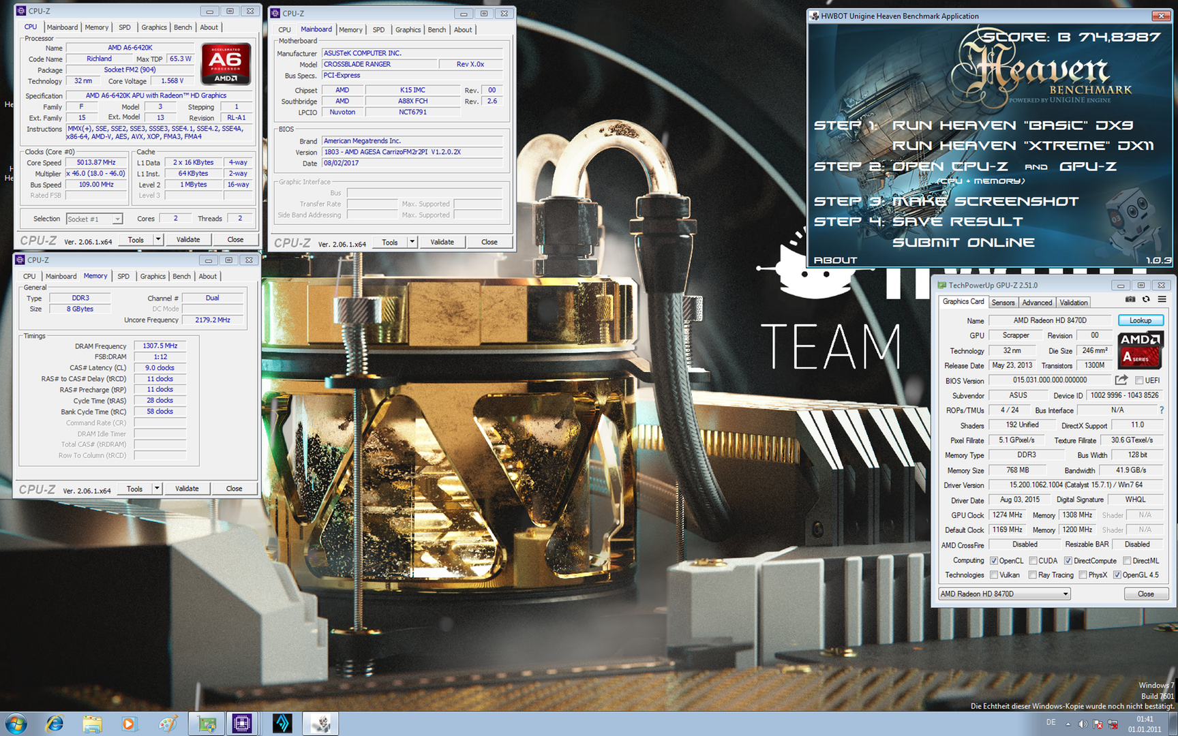Open Advanced tab in GPU-Z
1178x736 pixels.
click(1037, 303)
